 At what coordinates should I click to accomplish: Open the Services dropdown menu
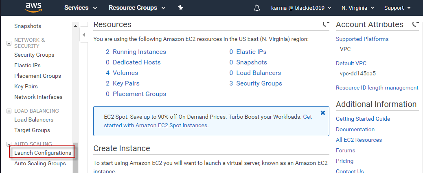coord(81,8)
